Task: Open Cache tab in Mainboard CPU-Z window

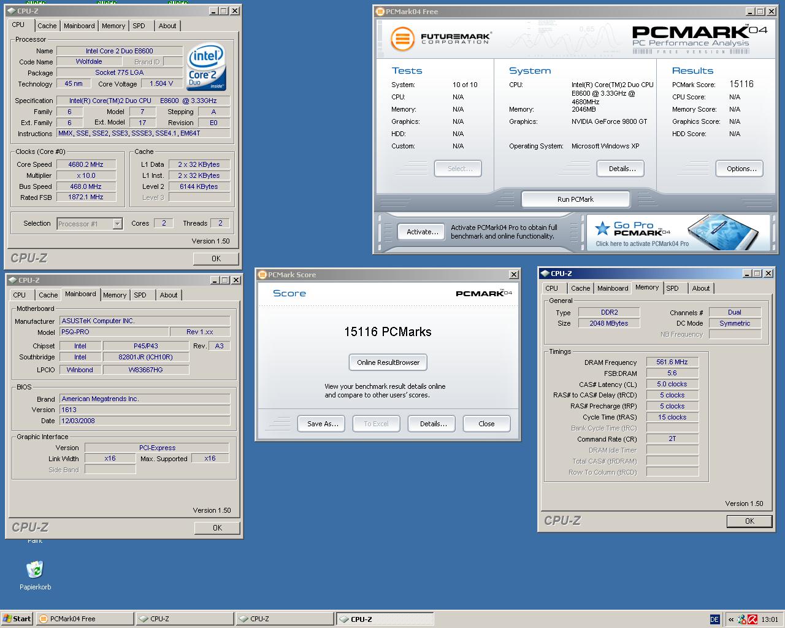Action: coord(48,295)
